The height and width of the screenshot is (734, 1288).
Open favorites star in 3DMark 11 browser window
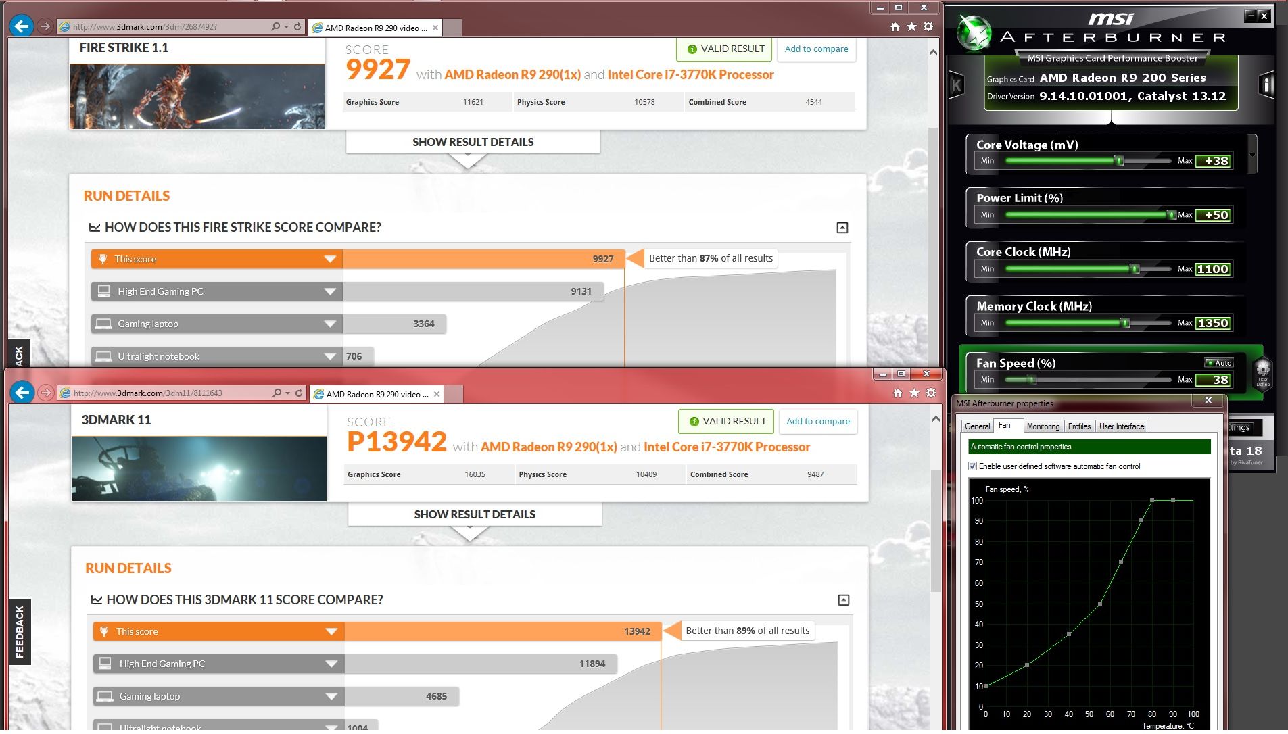pyautogui.click(x=914, y=393)
